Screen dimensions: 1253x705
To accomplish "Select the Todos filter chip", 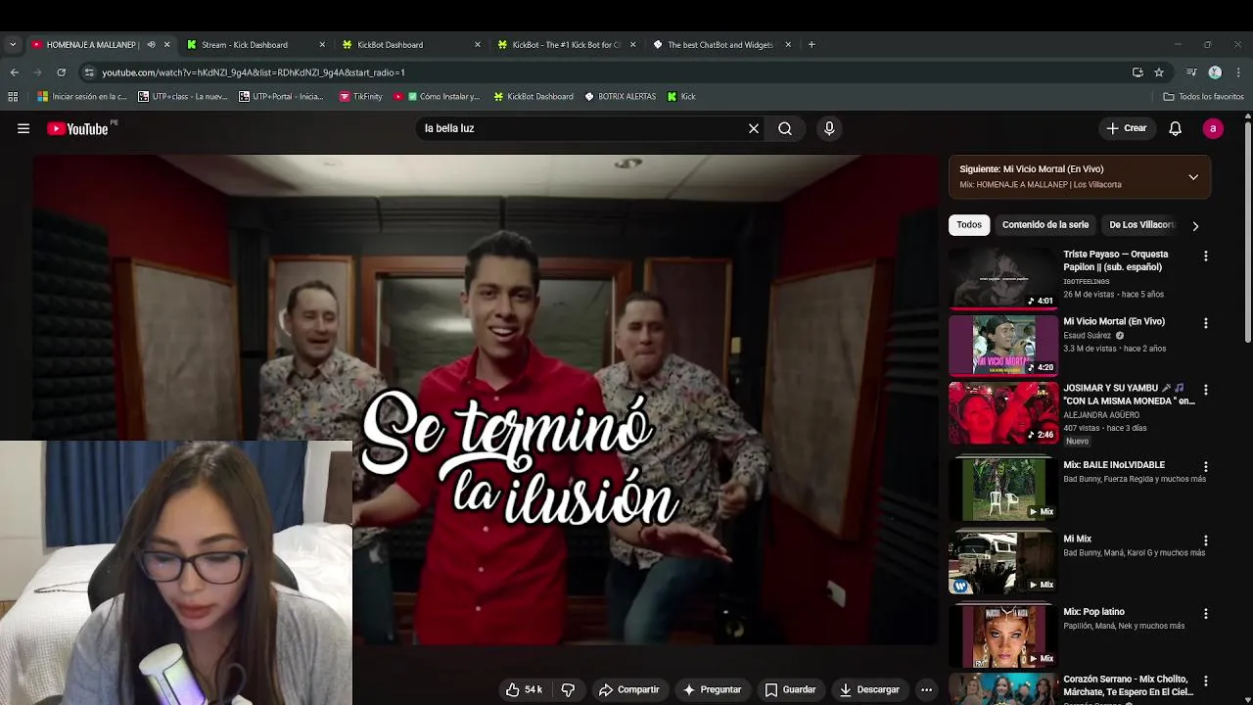I will pos(969,225).
